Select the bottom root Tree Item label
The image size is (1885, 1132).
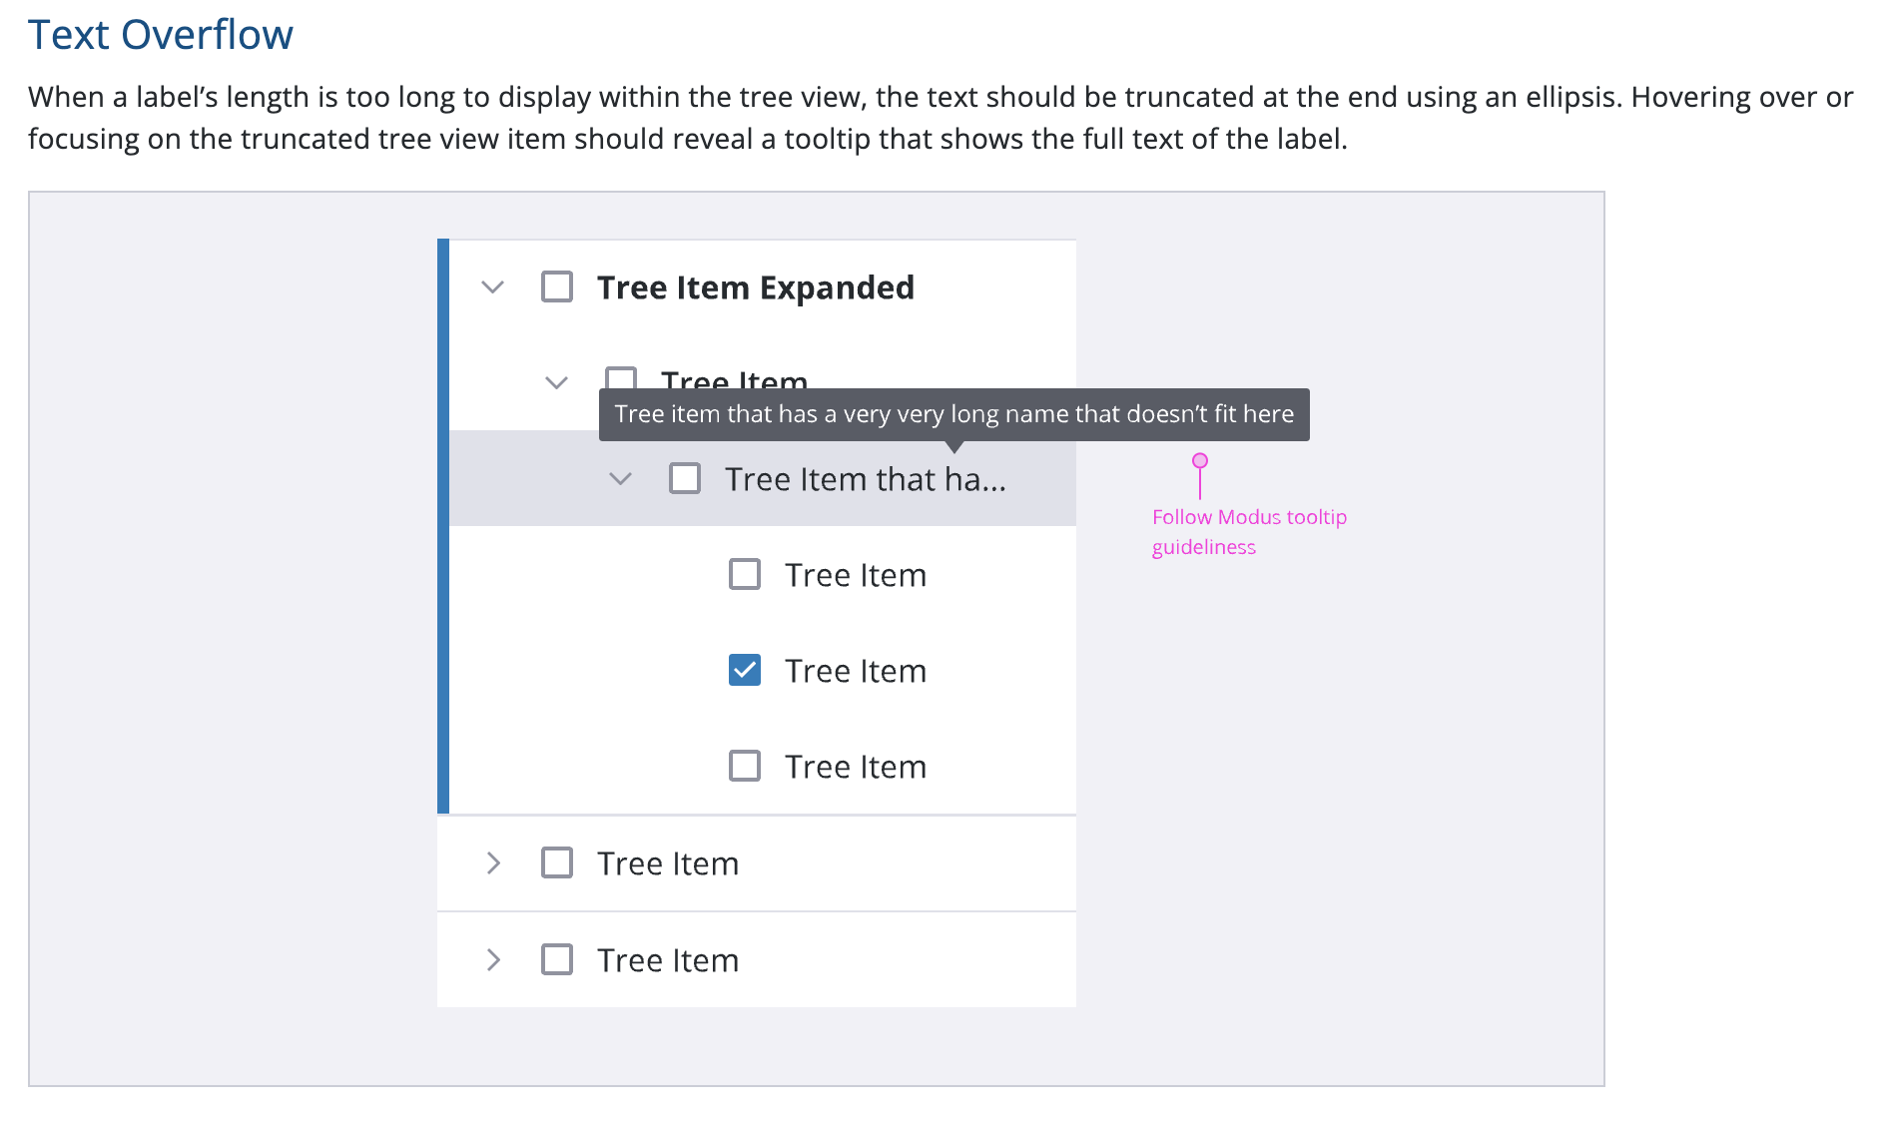tap(668, 960)
